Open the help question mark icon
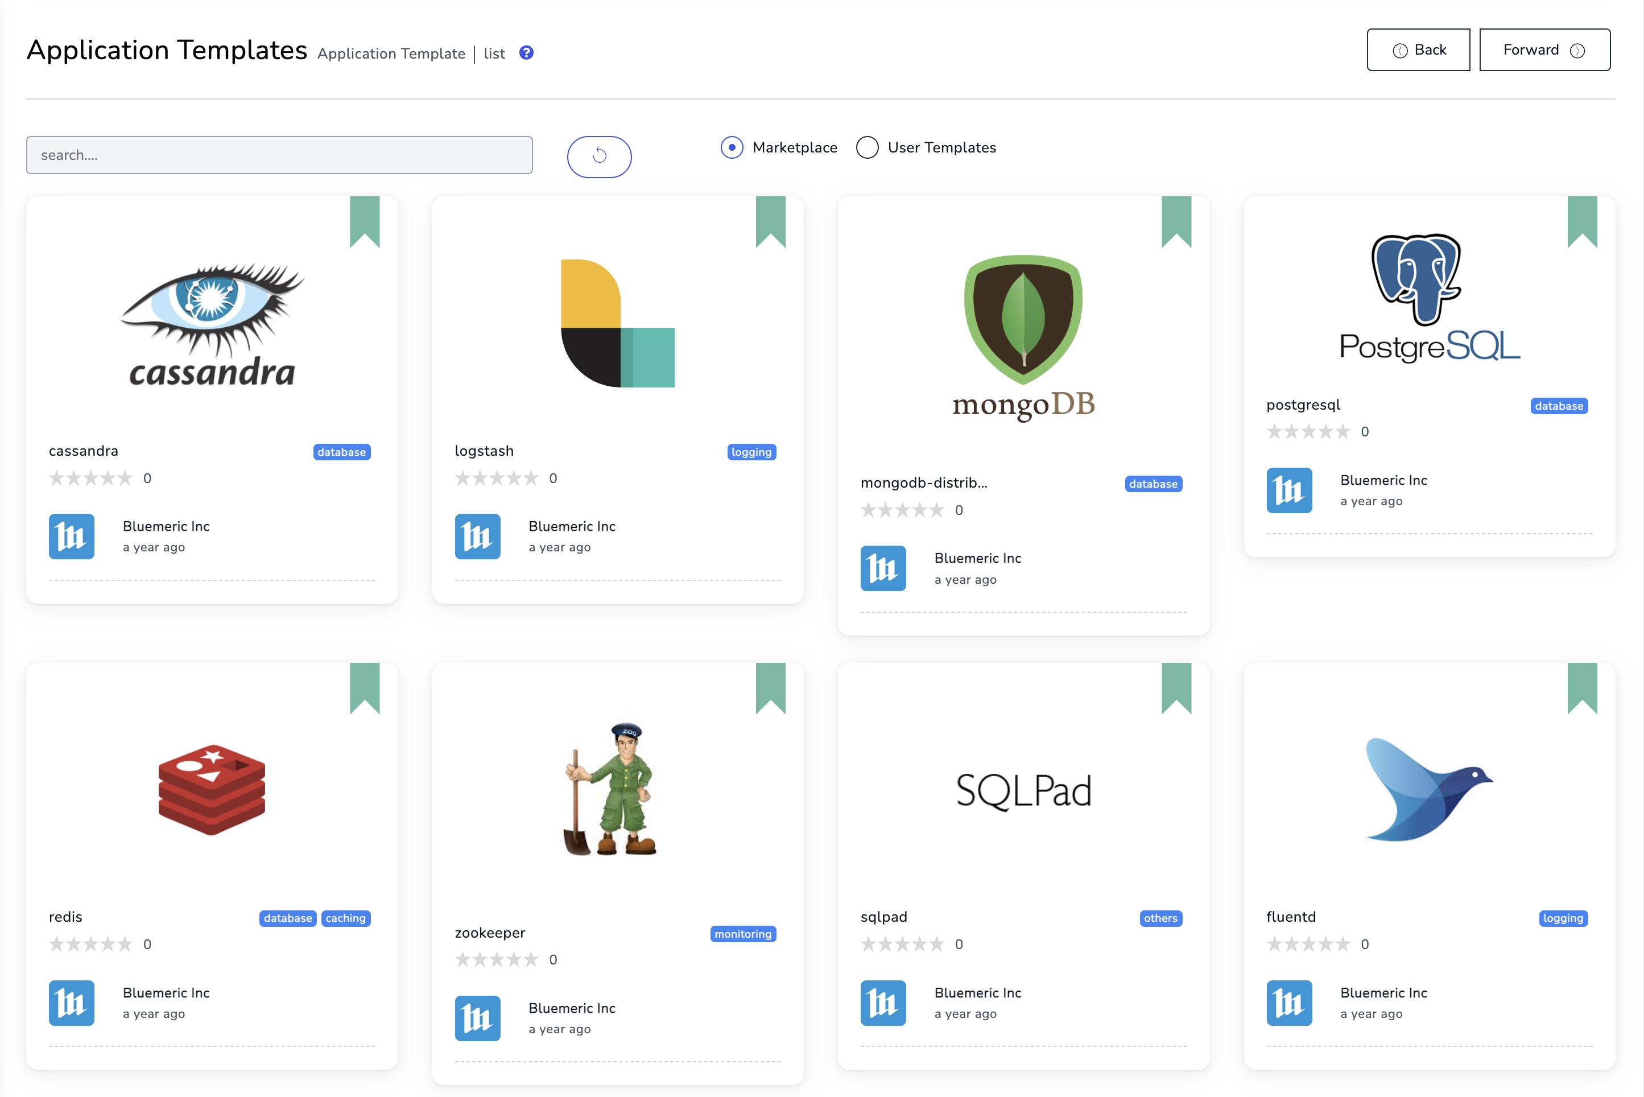Image resolution: width=1644 pixels, height=1097 pixels. [526, 52]
